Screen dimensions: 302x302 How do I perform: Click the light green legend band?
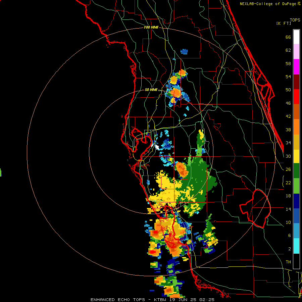296,186
